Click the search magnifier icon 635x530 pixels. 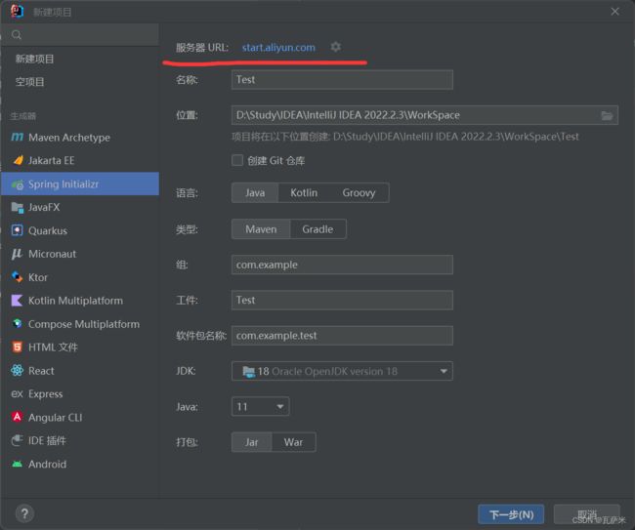(x=17, y=35)
